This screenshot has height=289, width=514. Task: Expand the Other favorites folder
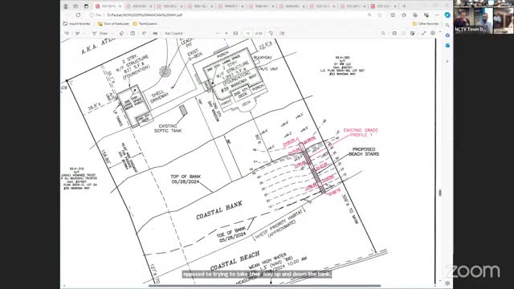(426, 24)
